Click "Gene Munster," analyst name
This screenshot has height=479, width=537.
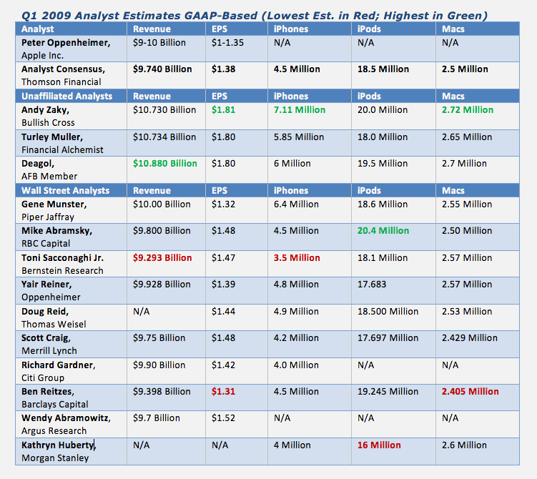pyautogui.click(x=54, y=204)
